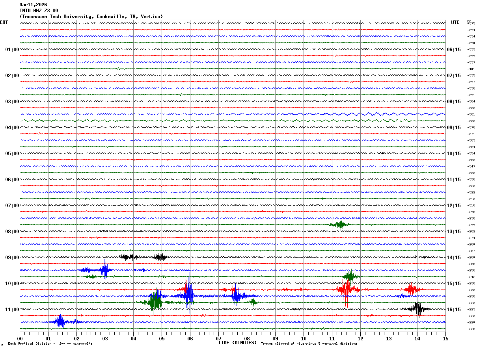The height and width of the screenshot is (349, 477).
Task: Select the 01:00 CDT row label
Action: point(12,50)
